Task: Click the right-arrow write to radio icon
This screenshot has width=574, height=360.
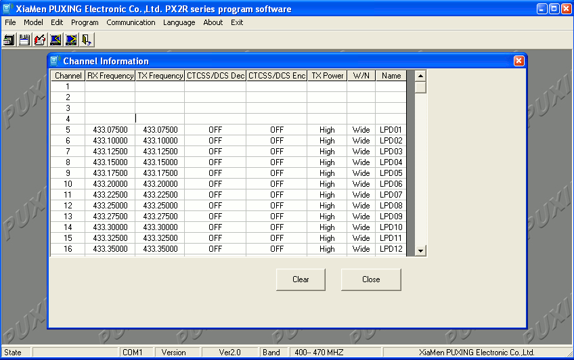Action: click(x=71, y=39)
